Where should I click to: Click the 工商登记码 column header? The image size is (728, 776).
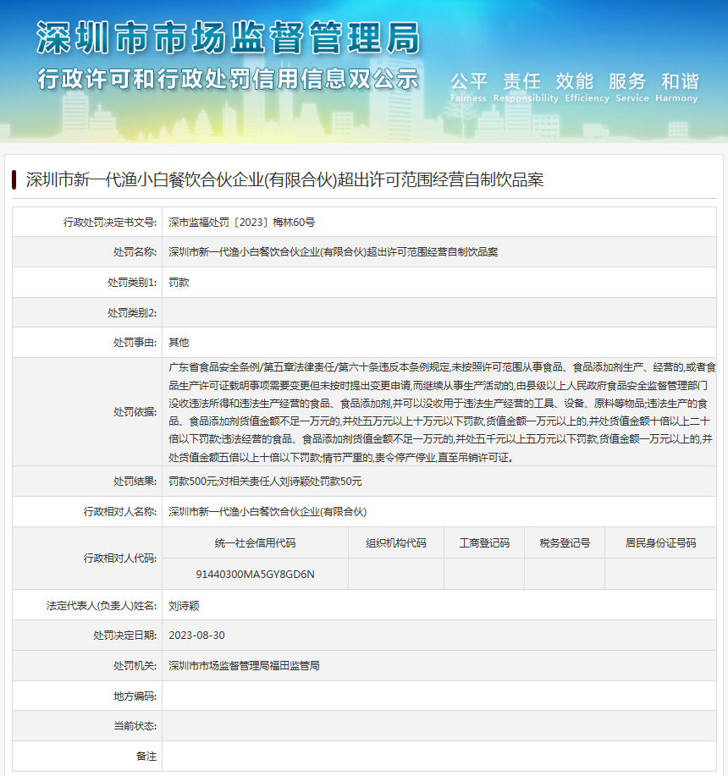click(x=484, y=543)
